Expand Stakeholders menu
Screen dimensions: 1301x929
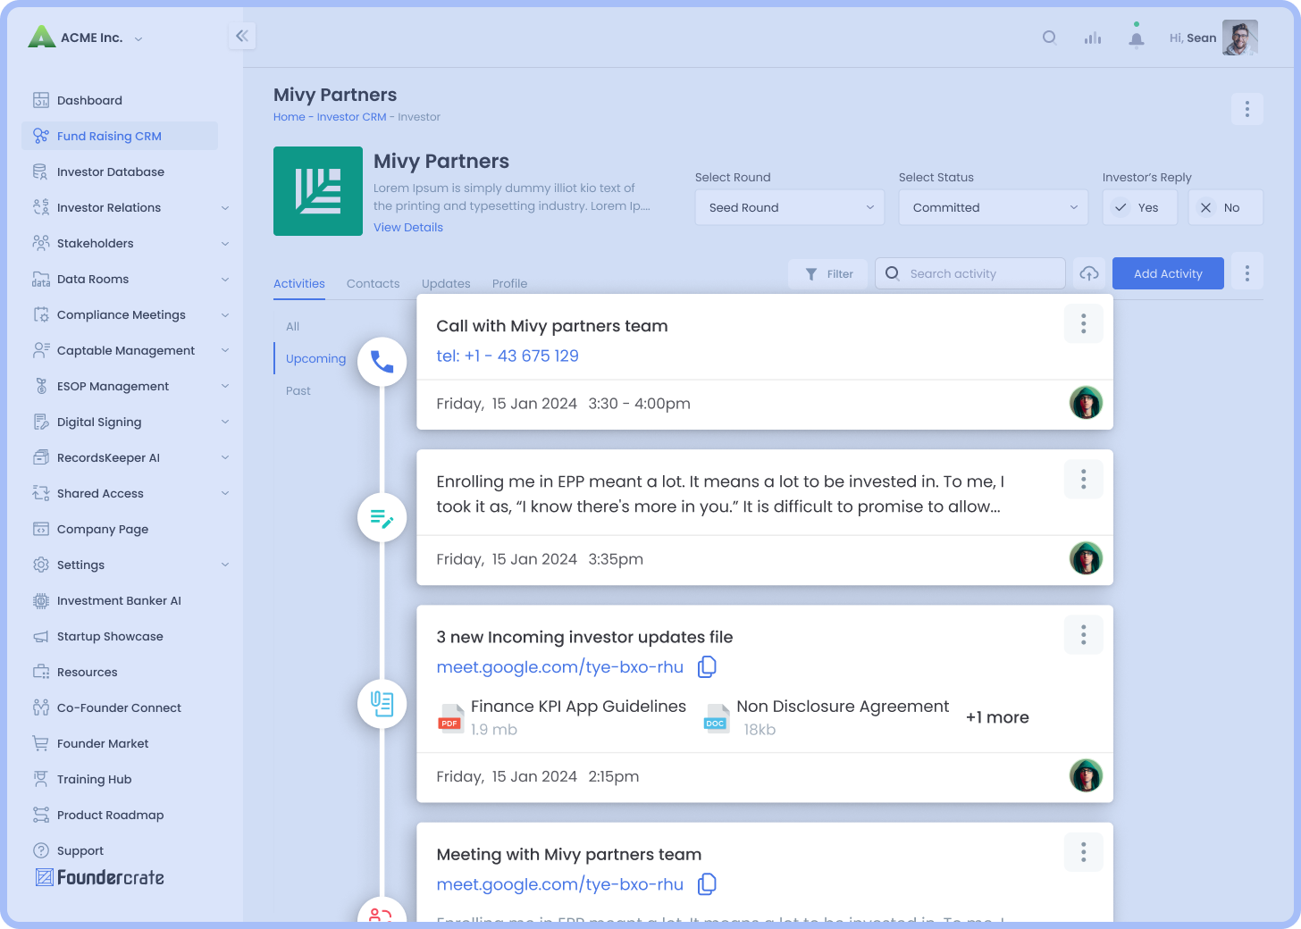tap(225, 243)
